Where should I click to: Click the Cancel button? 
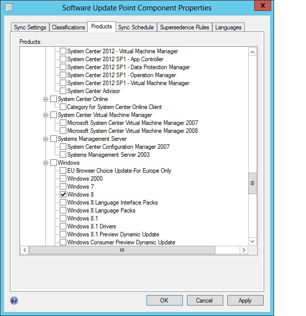point(205,300)
